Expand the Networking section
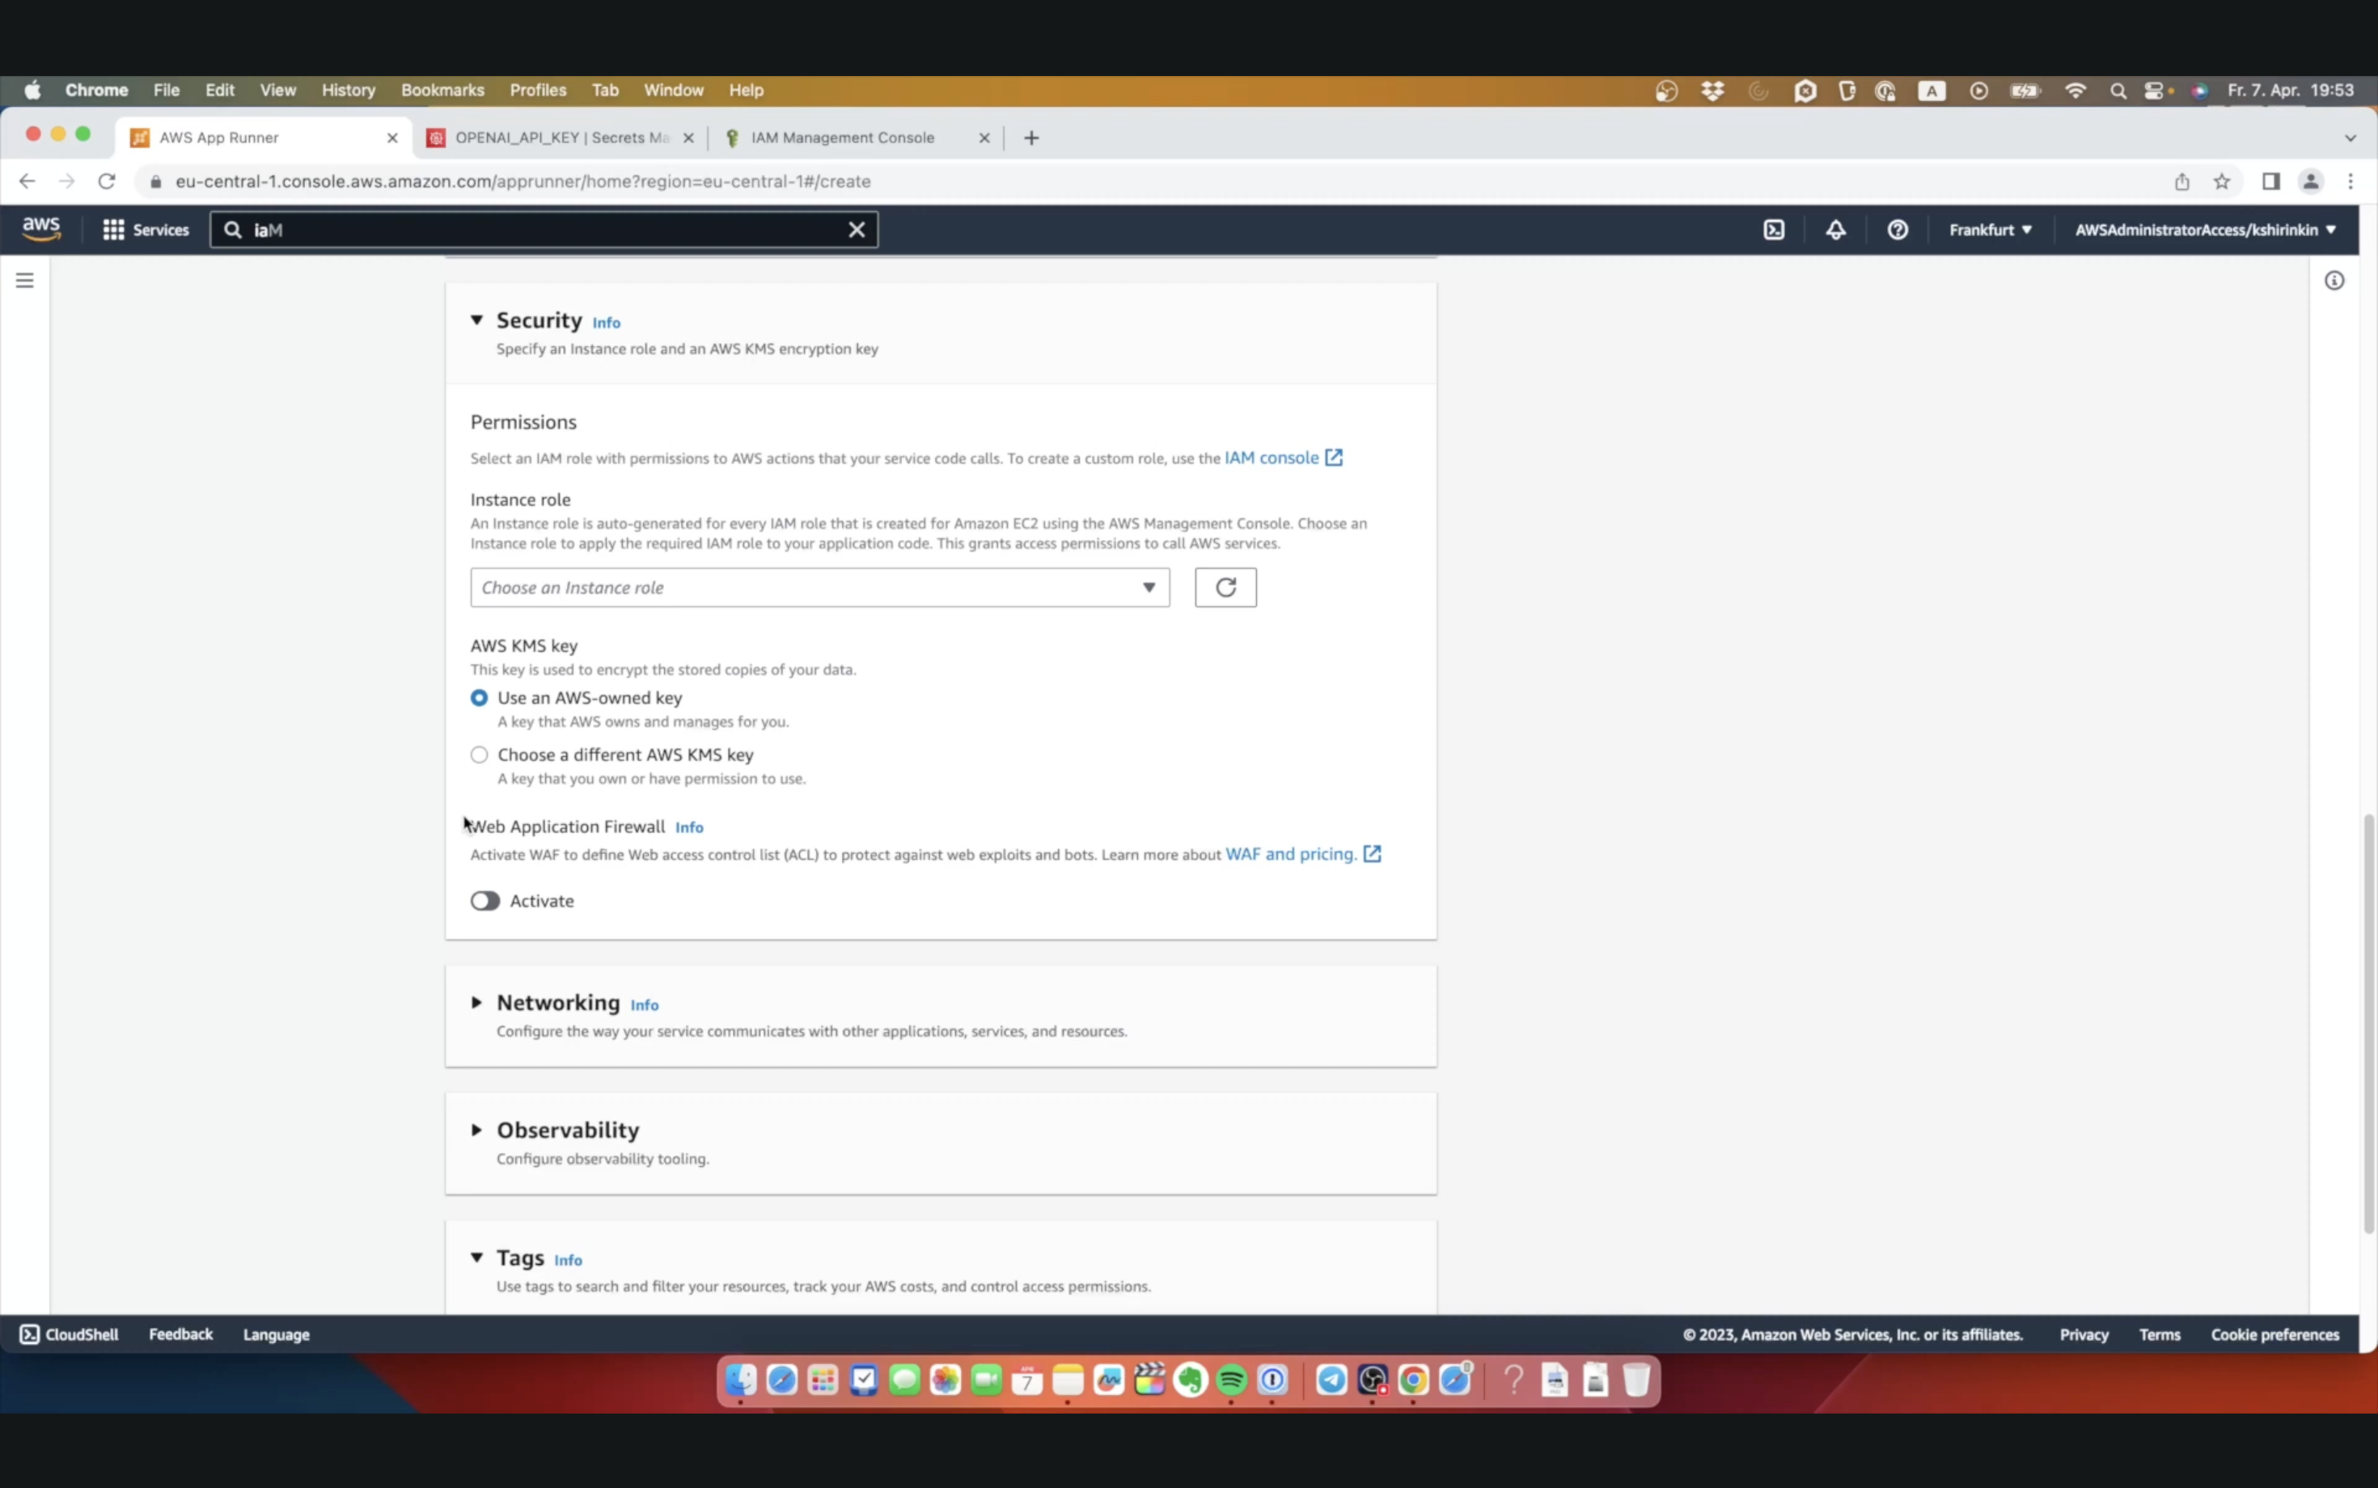2378x1488 pixels. (476, 1001)
